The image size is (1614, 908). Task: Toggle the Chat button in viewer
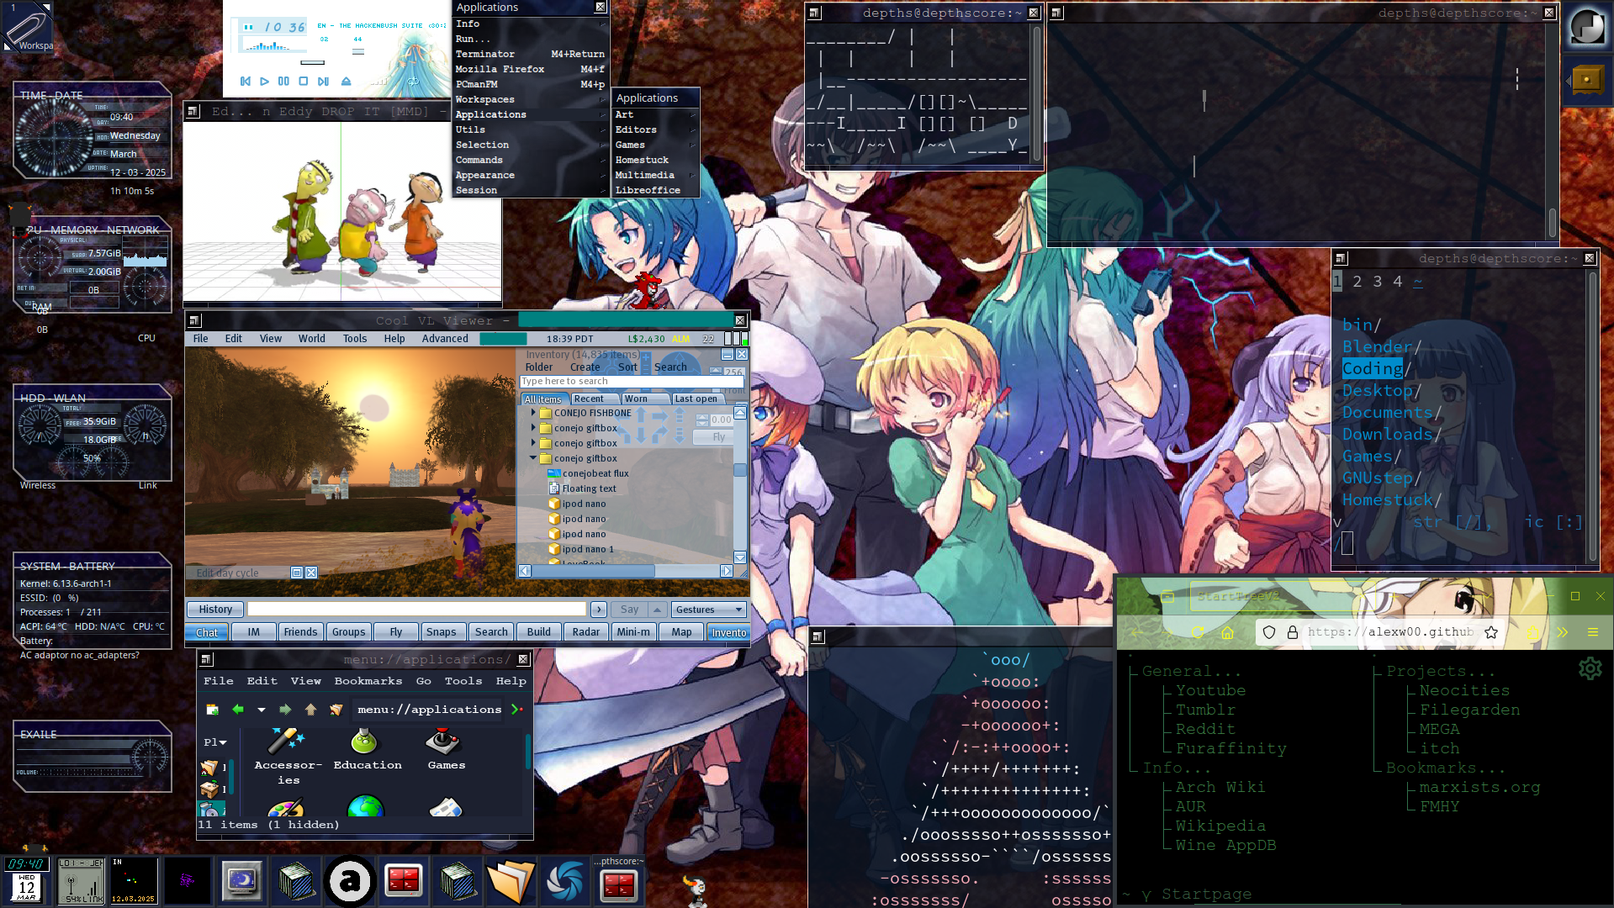pyautogui.click(x=207, y=632)
